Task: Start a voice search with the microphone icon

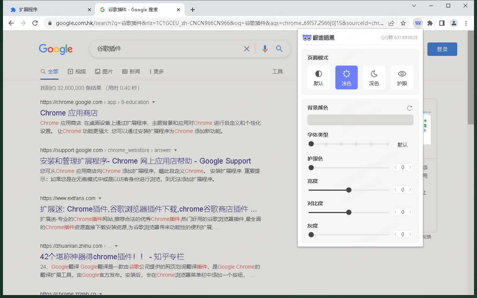Action: click(265, 48)
